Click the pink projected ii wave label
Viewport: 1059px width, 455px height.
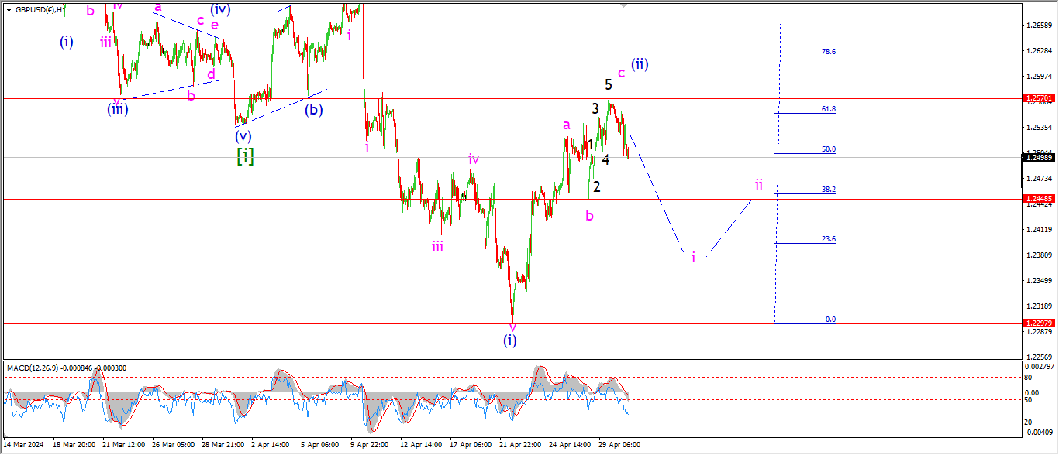(x=759, y=184)
